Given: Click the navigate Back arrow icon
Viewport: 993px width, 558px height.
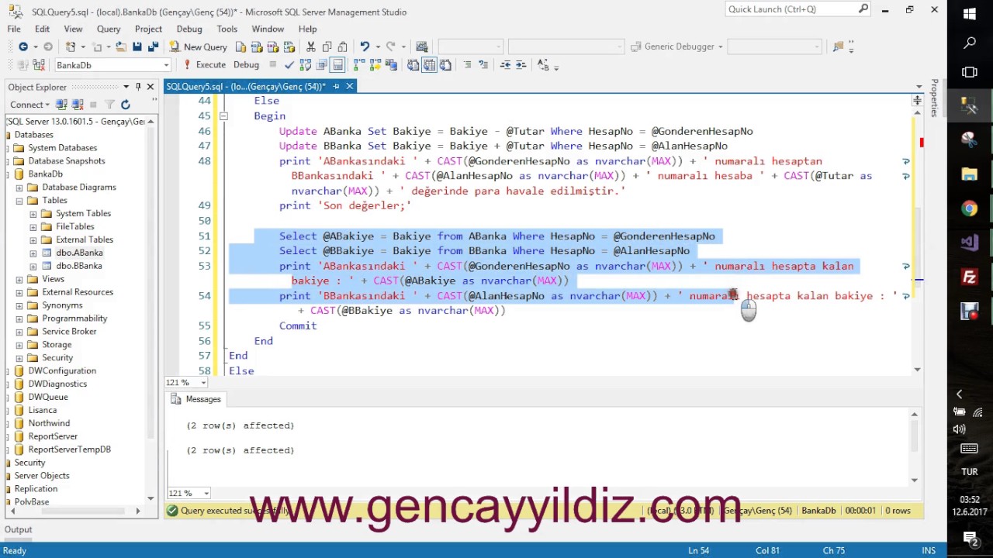Looking at the screenshot, I should tap(23, 46).
